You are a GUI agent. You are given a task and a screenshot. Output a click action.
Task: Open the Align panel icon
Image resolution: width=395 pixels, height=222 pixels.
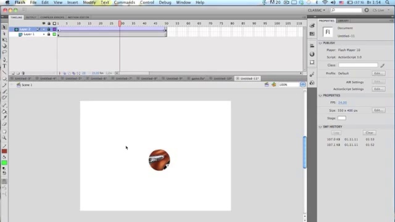312,46
